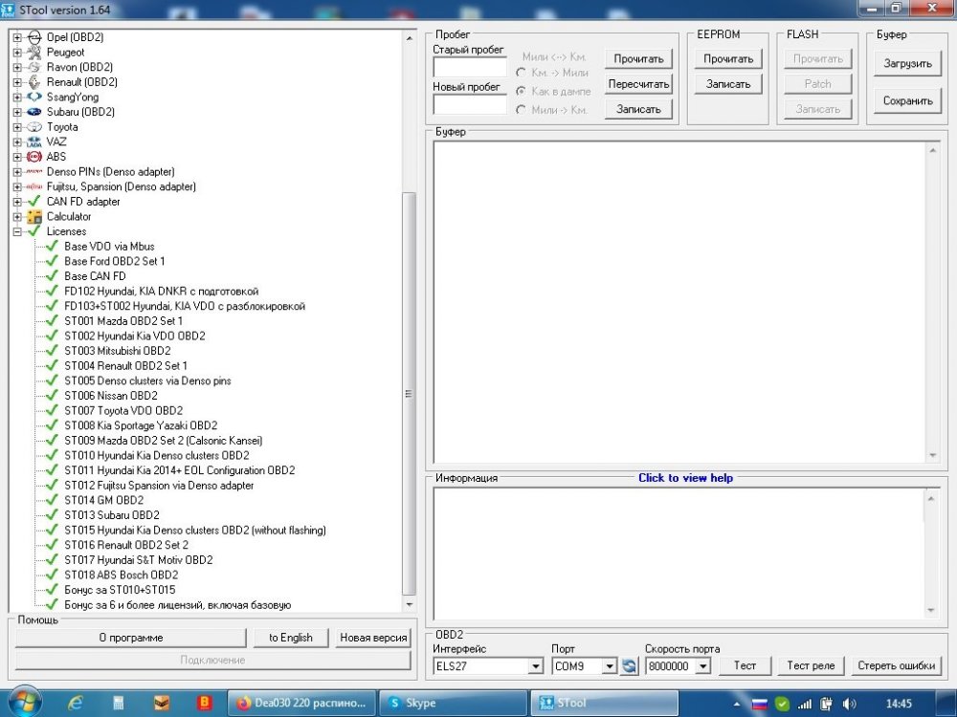The height and width of the screenshot is (717, 957).
Task: Click the volume speaker tray icon
Action: (x=849, y=704)
